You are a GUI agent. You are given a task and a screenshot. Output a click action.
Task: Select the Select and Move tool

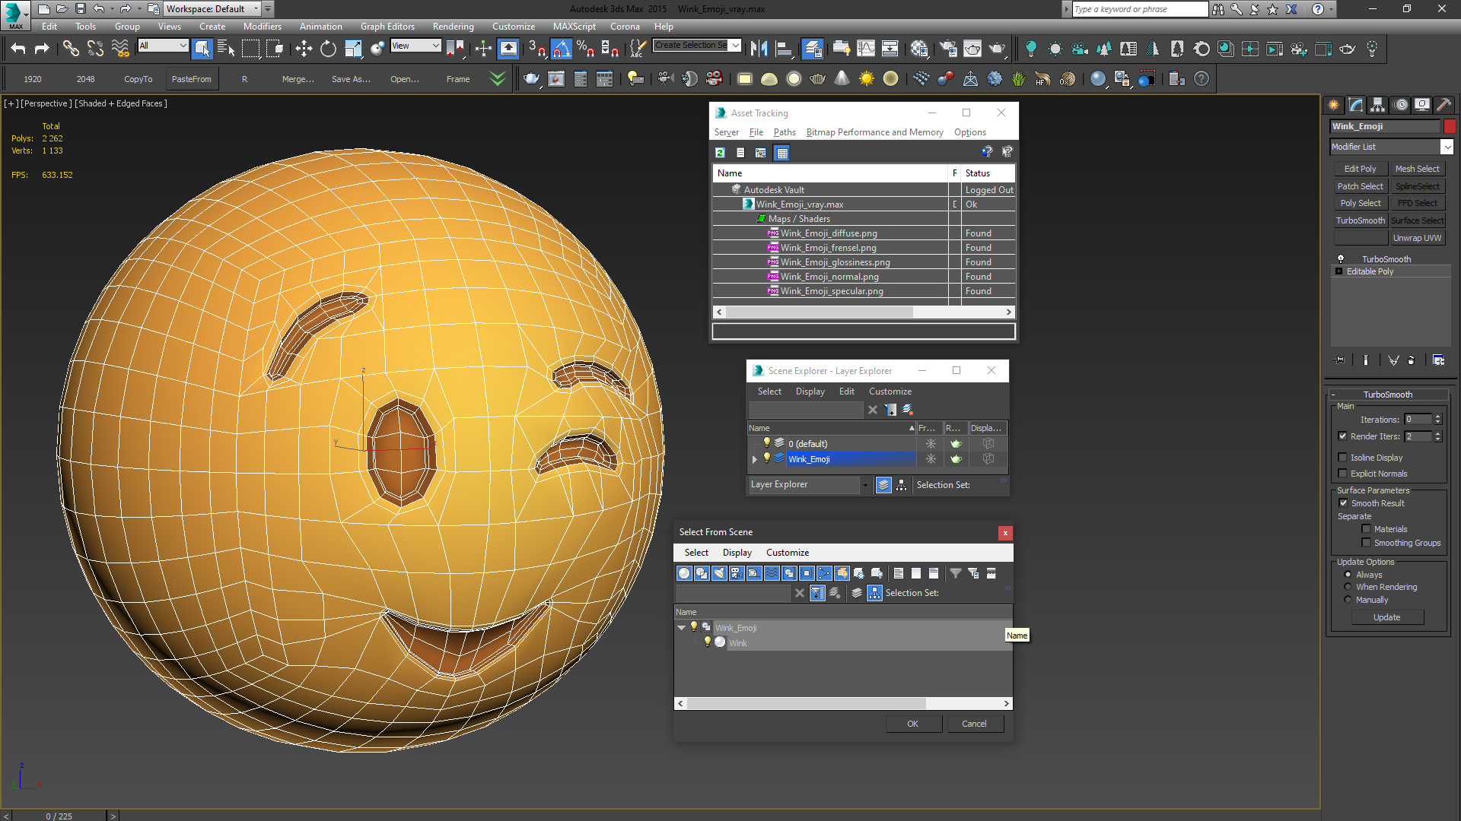click(304, 49)
